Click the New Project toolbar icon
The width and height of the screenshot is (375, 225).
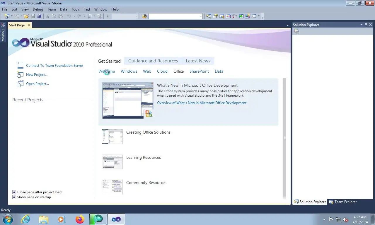[7, 16]
